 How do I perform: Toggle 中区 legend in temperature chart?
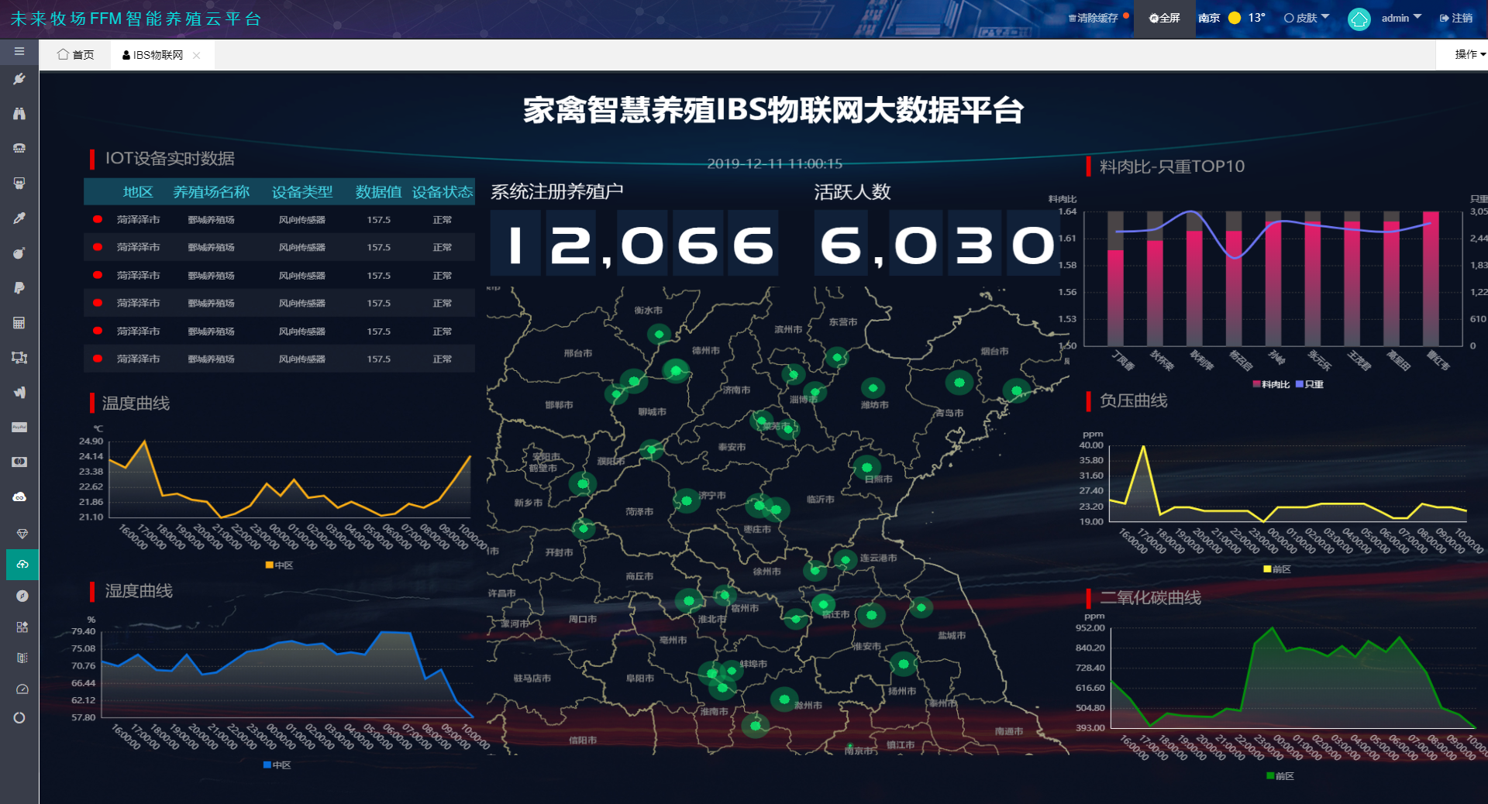279,565
